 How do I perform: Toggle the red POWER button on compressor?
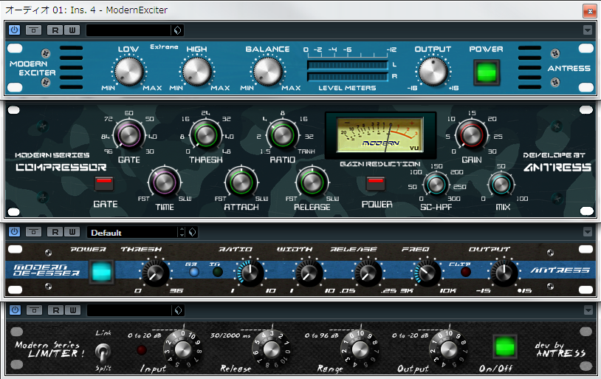[x=376, y=183]
